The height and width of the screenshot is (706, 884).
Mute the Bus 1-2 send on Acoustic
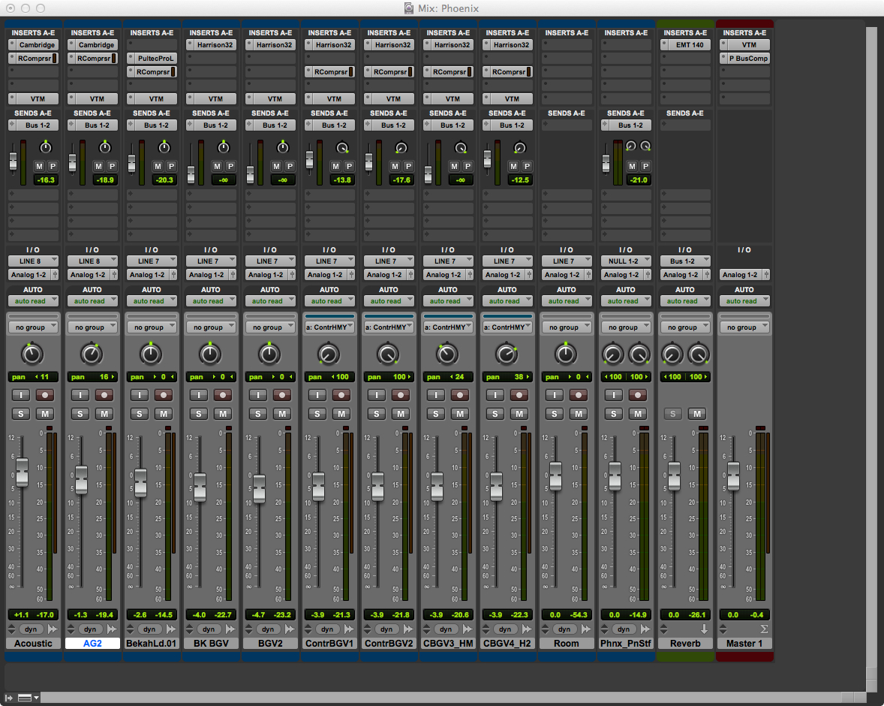[x=39, y=166]
